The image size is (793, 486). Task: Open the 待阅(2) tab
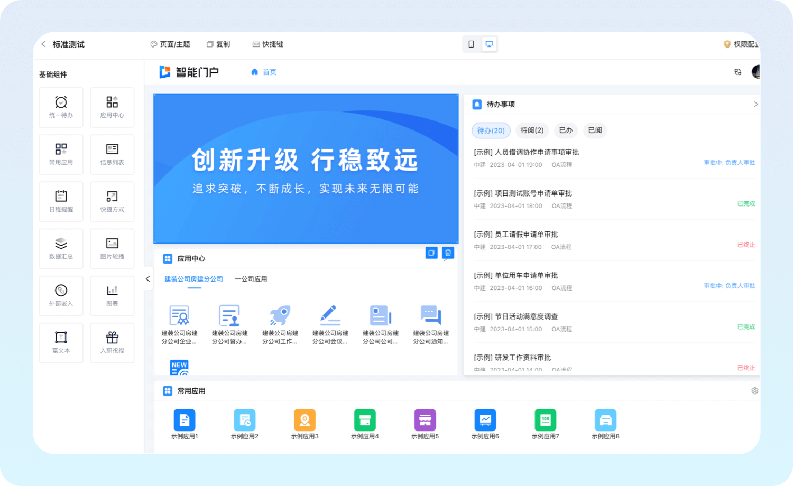coord(532,130)
